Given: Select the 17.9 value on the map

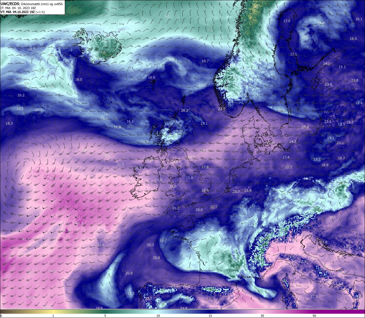Looking at the screenshot, I should click(287, 21).
